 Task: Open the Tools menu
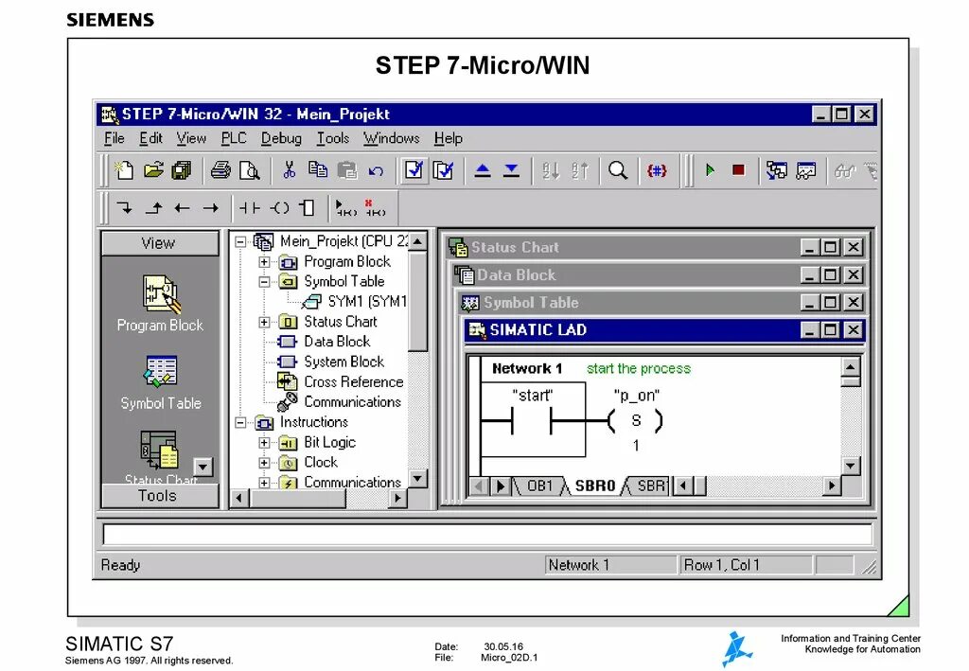click(333, 138)
